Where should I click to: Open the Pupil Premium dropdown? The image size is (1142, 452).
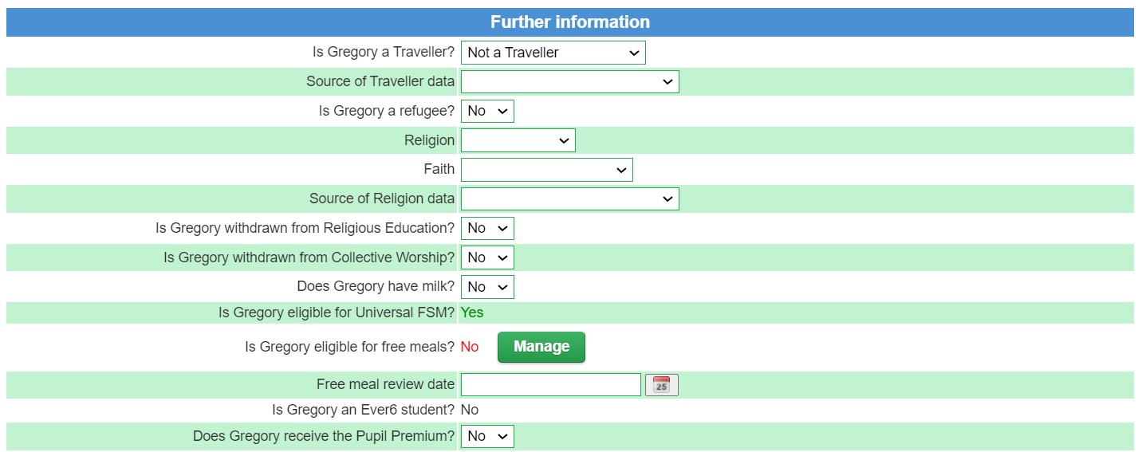(x=487, y=436)
